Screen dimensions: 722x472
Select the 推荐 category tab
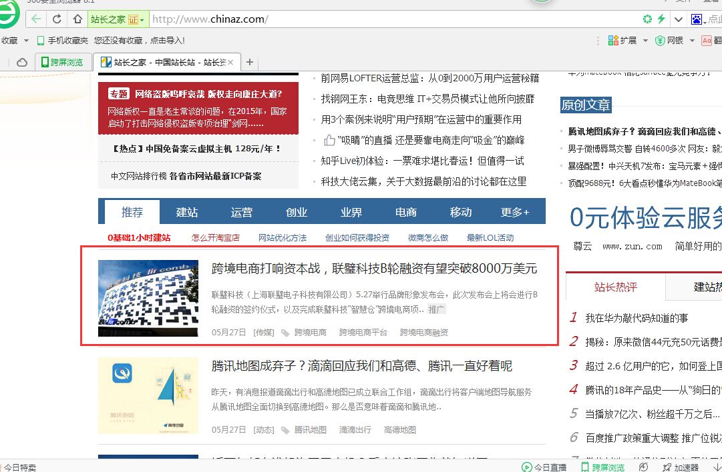(132, 212)
